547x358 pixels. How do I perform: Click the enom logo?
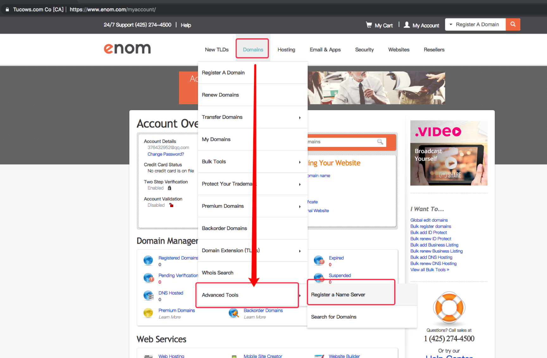click(x=127, y=49)
